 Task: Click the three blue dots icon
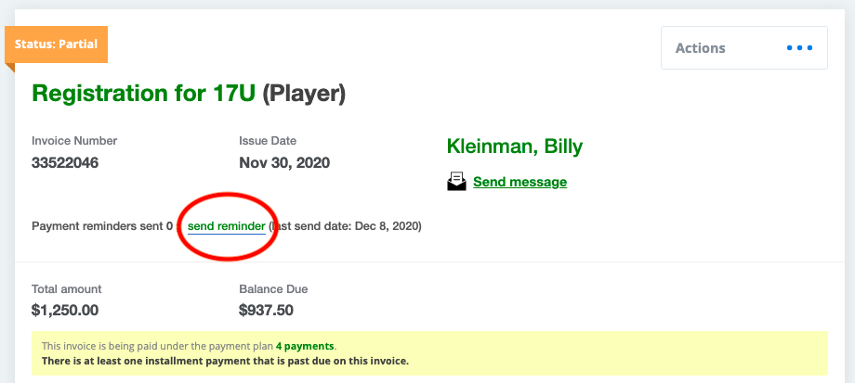799,48
